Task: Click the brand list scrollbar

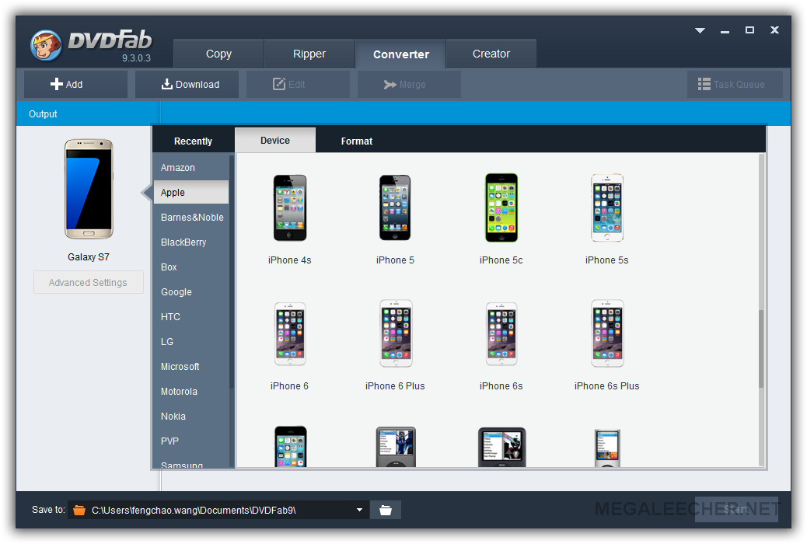Action: coord(232,273)
